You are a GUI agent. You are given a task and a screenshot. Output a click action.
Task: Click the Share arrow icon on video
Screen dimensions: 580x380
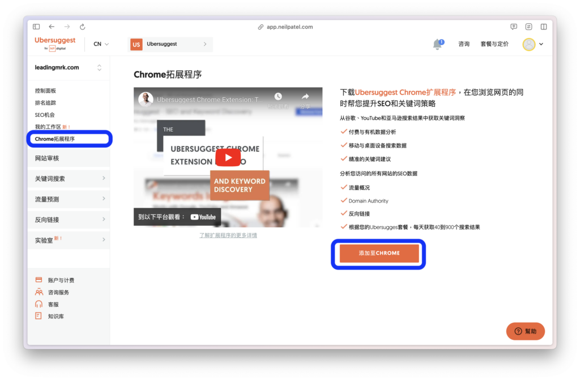click(x=305, y=96)
